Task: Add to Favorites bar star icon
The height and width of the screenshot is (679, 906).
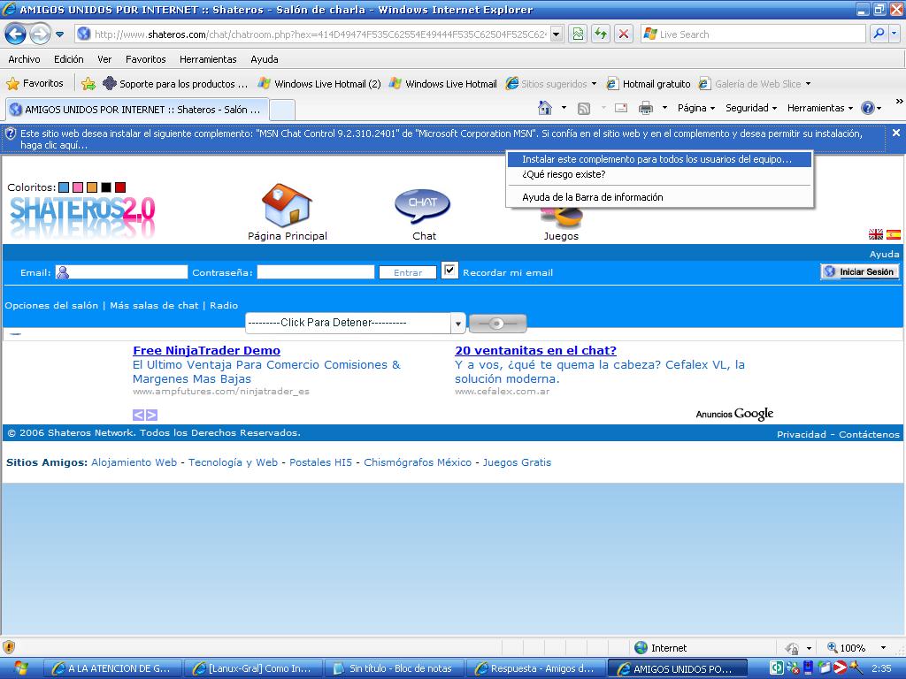Action: pos(88,84)
